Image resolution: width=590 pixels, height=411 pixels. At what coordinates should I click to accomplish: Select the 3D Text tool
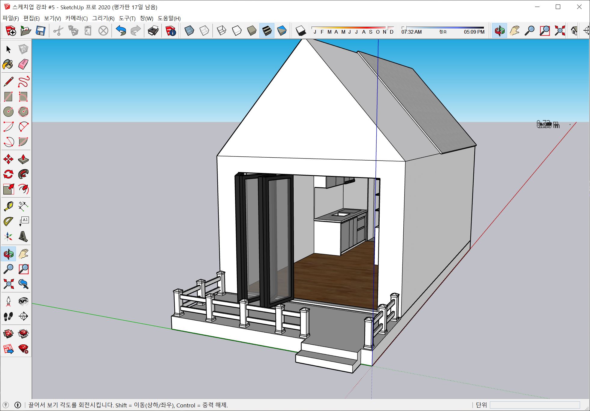23,237
